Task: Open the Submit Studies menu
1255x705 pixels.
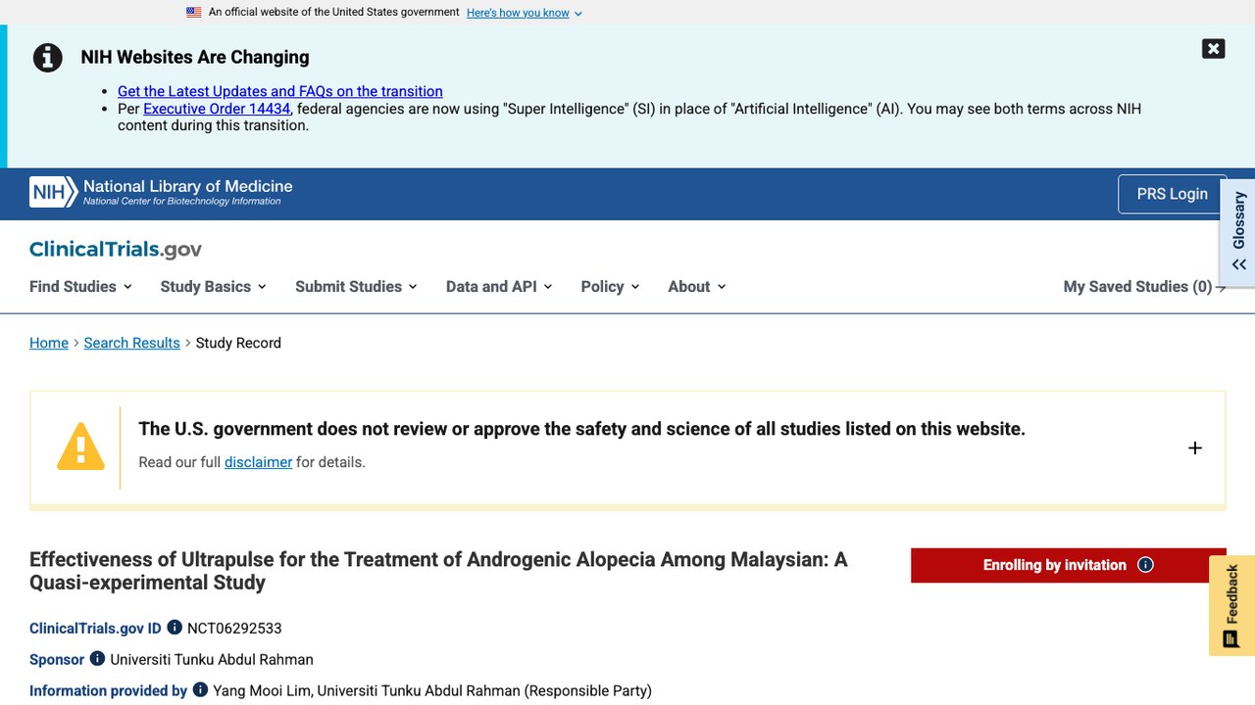Action: point(356,286)
